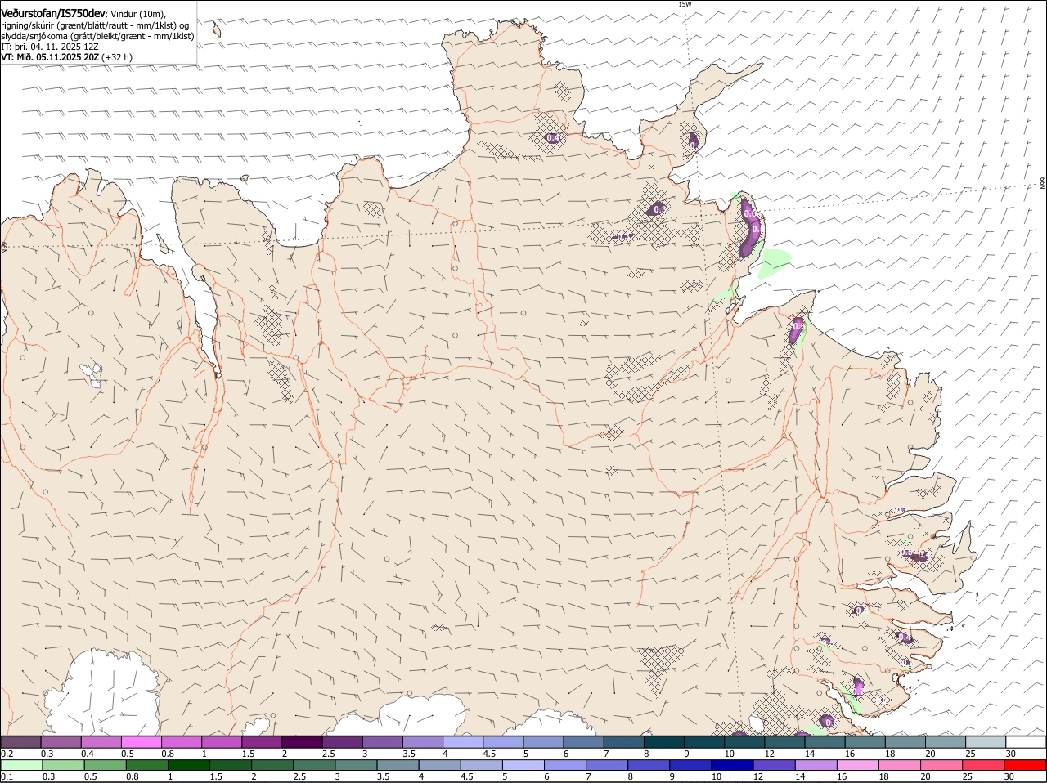
Task: Click the N99 label on the right map edge
Action: pos(1043,184)
